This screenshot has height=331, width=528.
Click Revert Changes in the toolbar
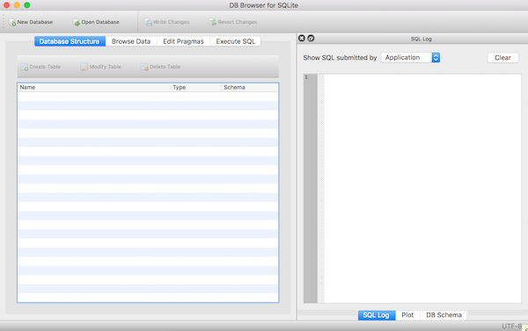[x=232, y=22]
